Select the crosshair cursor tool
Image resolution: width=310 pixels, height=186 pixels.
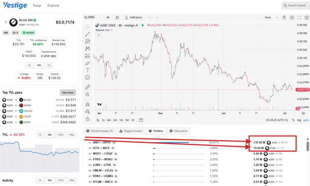tap(88, 27)
